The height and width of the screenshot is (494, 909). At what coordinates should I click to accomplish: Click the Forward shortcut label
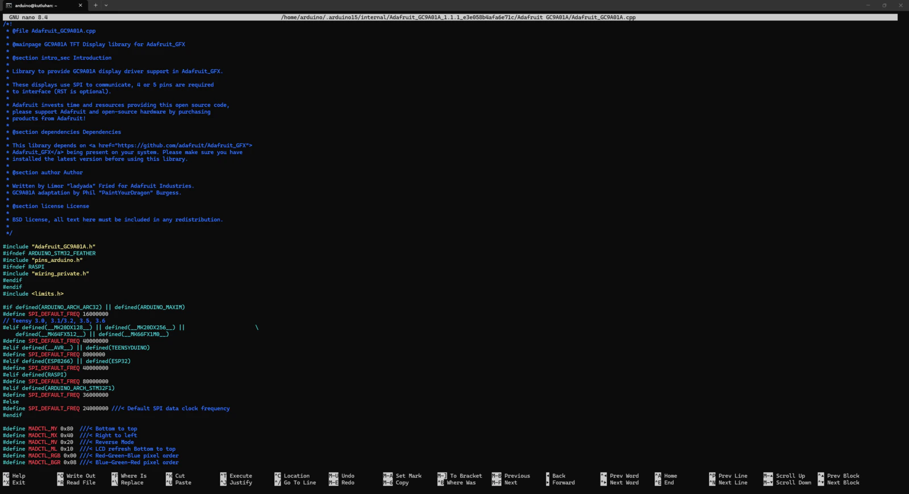564,483
